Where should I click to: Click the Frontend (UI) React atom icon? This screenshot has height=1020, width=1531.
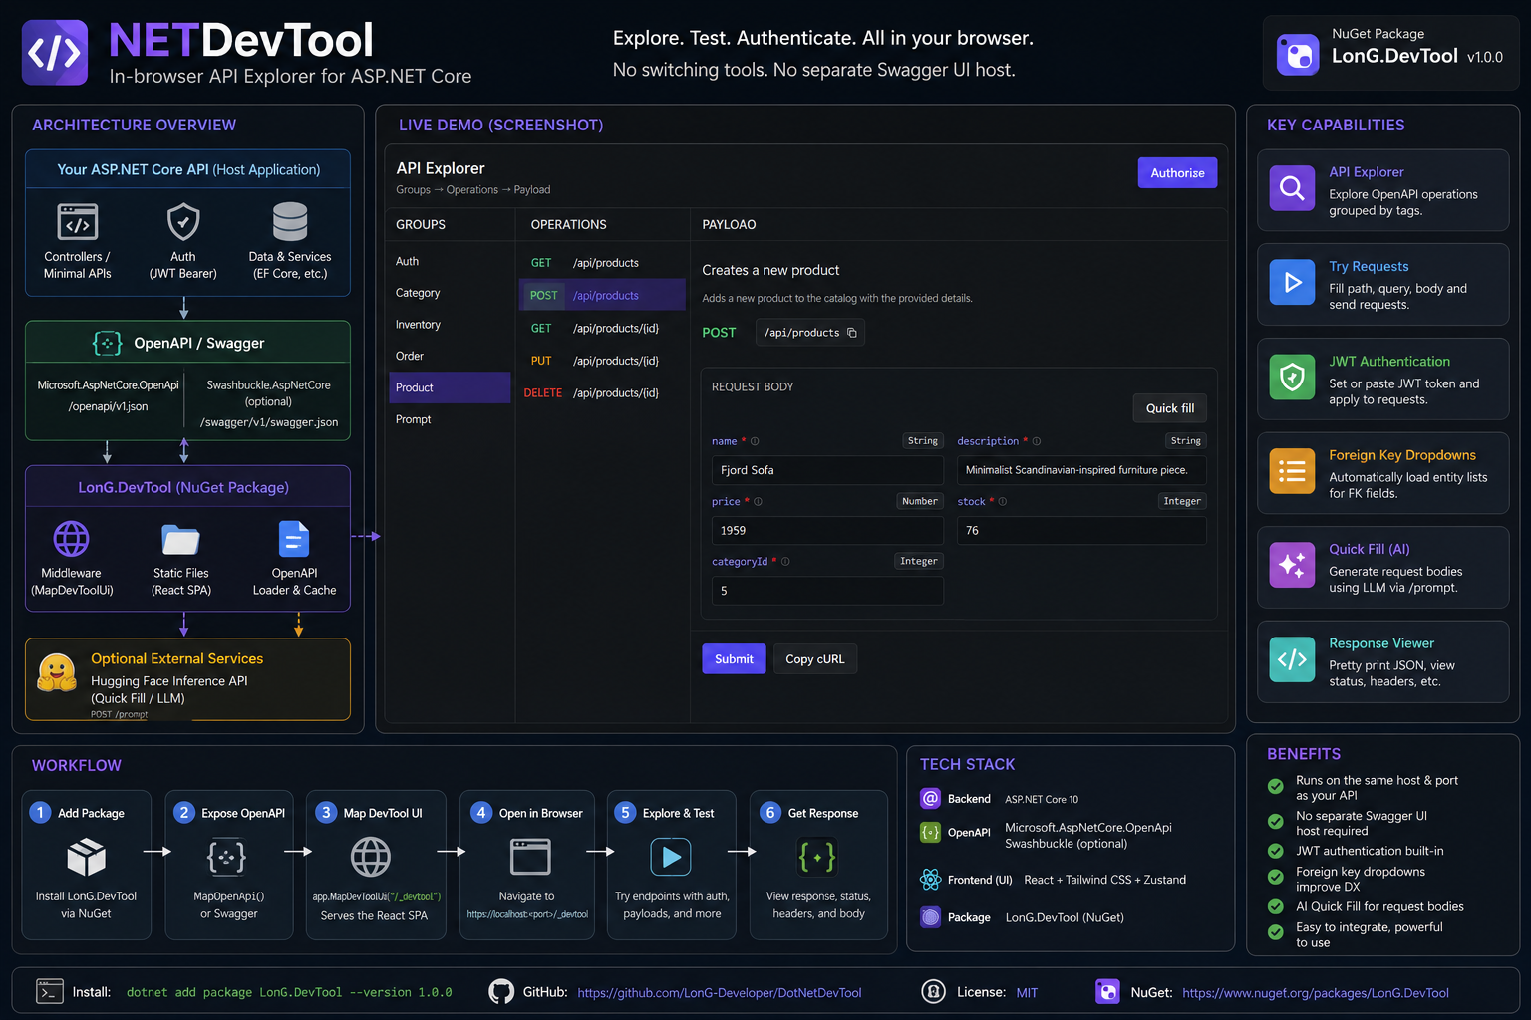click(930, 879)
